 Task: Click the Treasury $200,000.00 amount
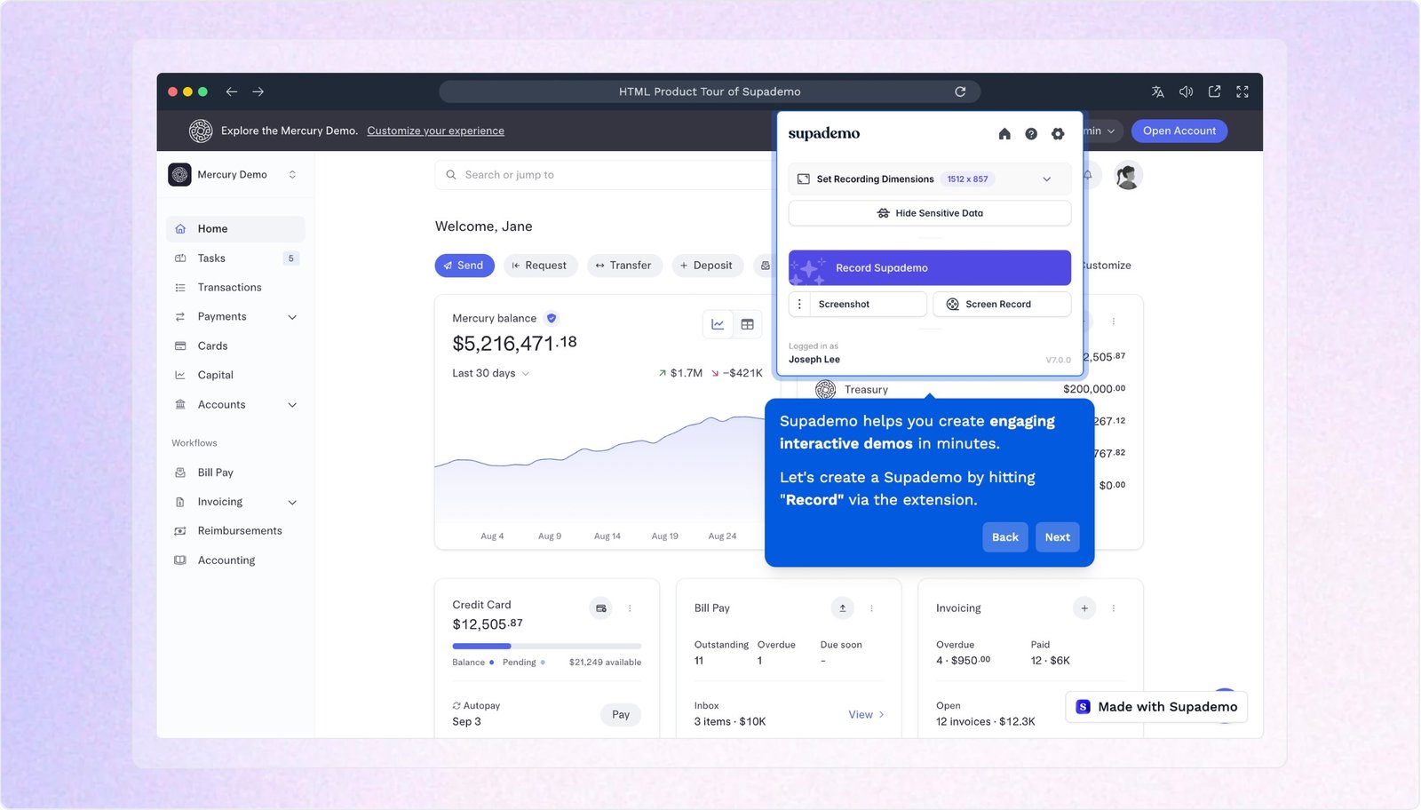tap(1094, 389)
